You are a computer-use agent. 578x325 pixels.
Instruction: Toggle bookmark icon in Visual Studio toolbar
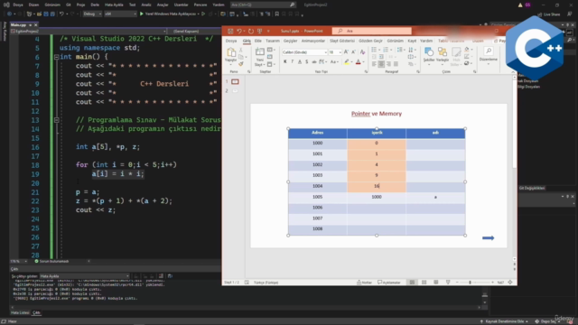277,14
